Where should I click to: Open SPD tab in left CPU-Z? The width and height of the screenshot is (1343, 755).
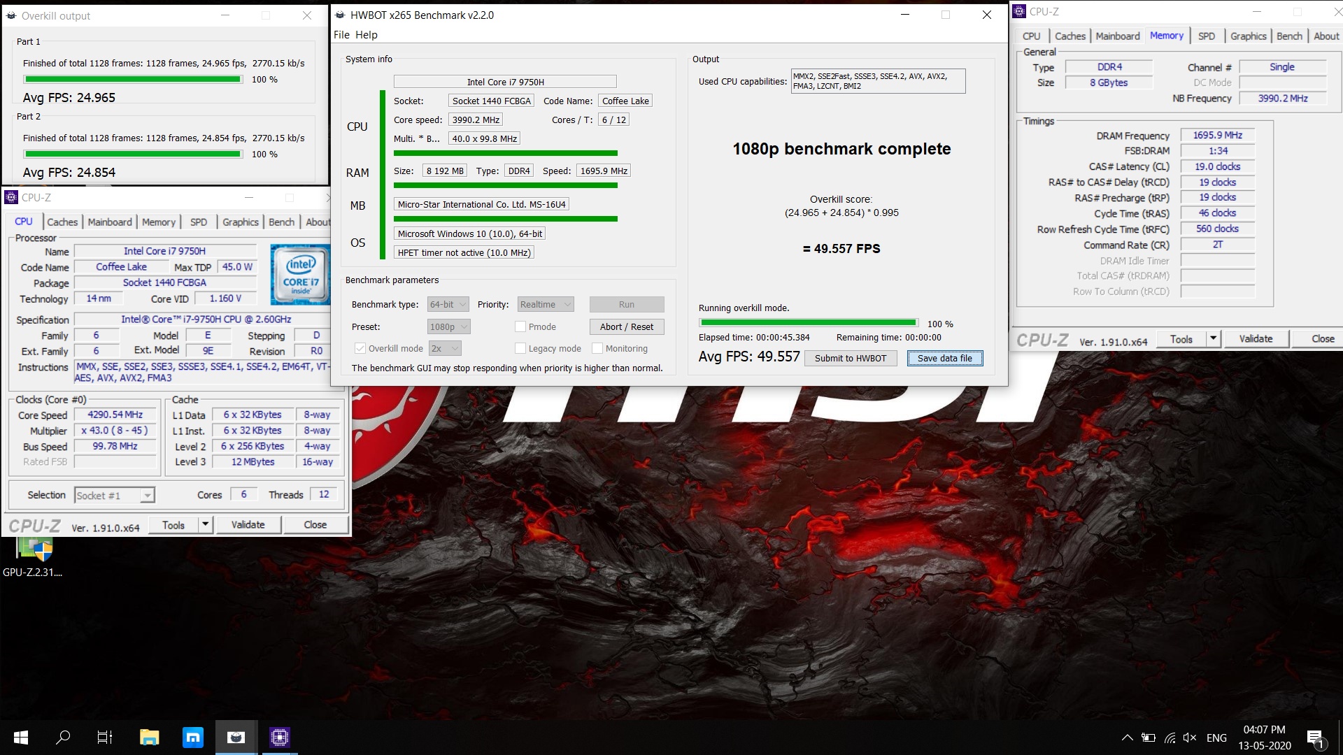tap(199, 222)
